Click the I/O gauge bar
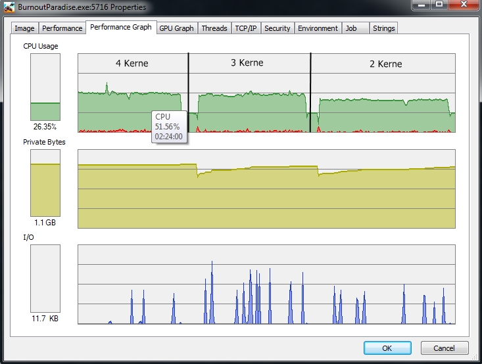 pos(45,279)
